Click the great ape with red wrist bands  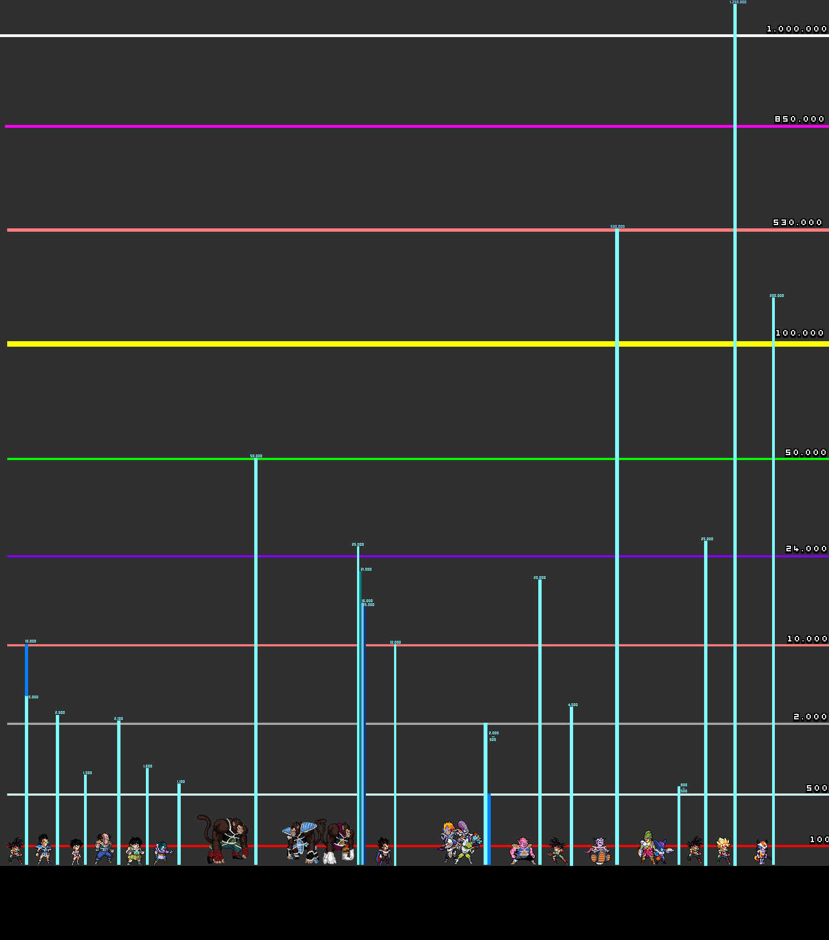coord(223,839)
